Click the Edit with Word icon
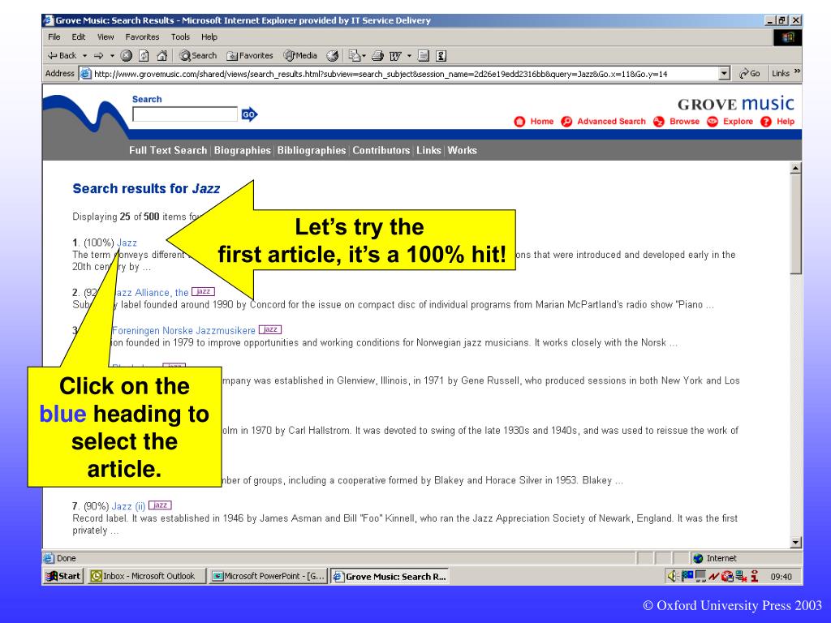 pyautogui.click(x=395, y=56)
